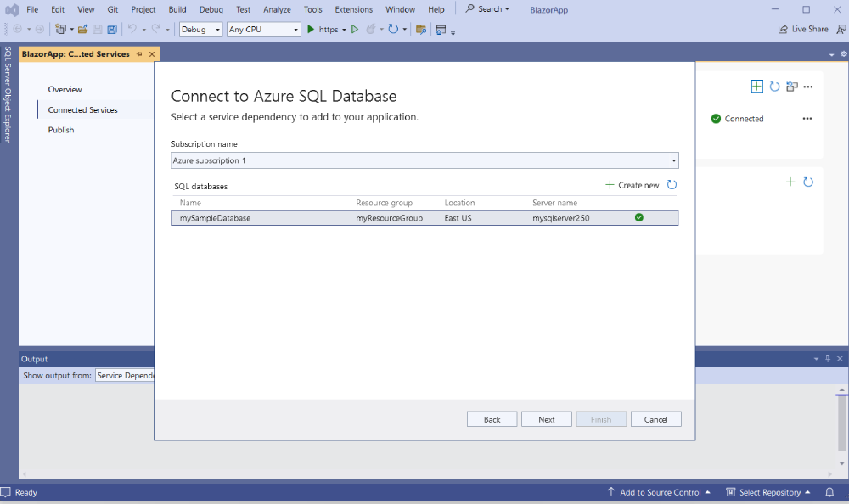Click restore dependencies icon beside top refresh
The width and height of the screenshot is (849, 504).
tap(792, 87)
